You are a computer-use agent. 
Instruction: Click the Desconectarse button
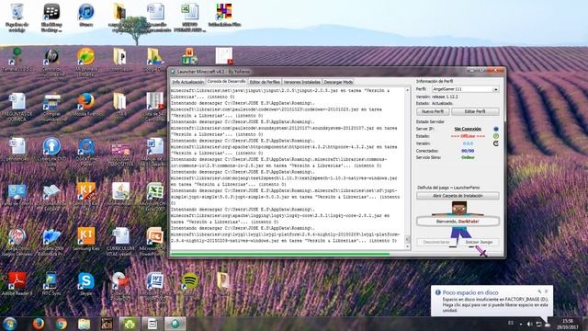(x=436, y=242)
